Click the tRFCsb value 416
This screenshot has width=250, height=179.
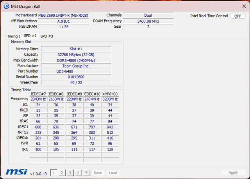pyautogui.click(x=110, y=138)
